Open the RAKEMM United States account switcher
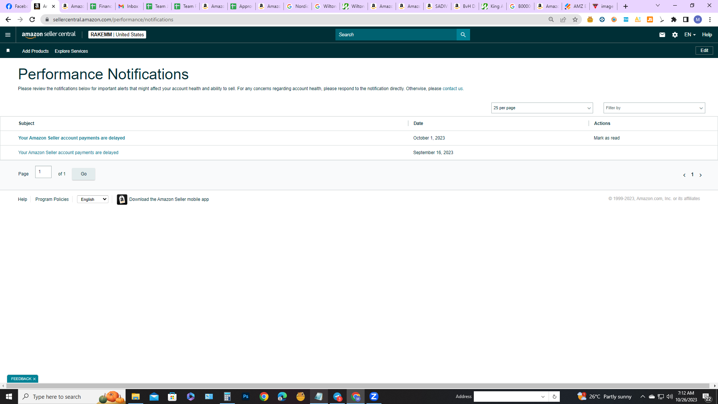Viewport: 718px width, 404px height. click(117, 35)
